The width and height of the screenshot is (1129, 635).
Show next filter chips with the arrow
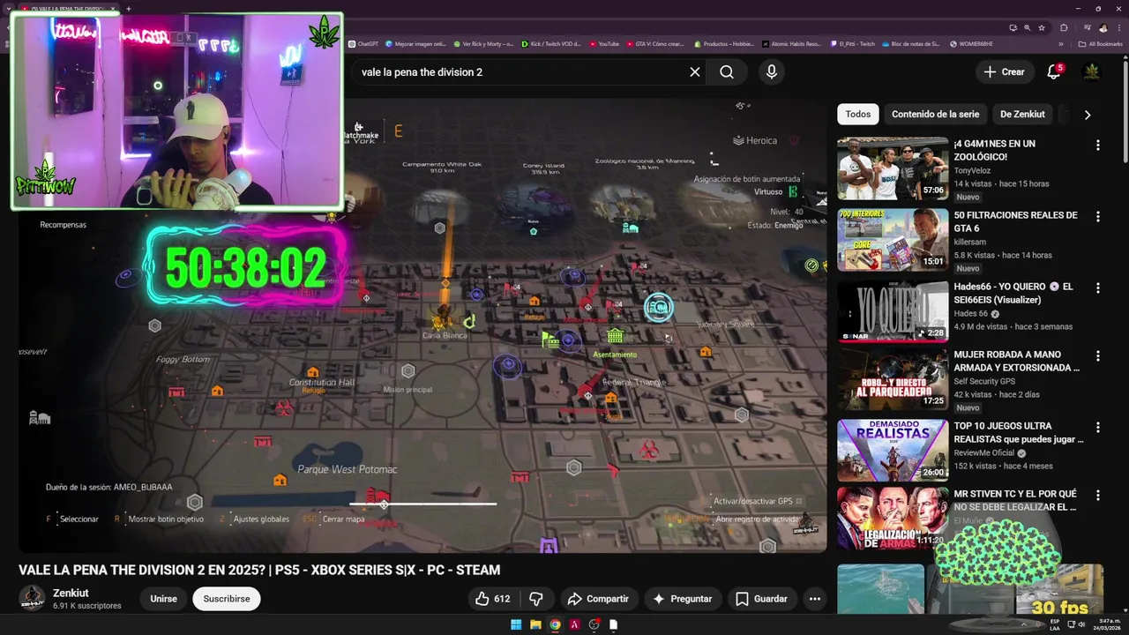[x=1088, y=115]
